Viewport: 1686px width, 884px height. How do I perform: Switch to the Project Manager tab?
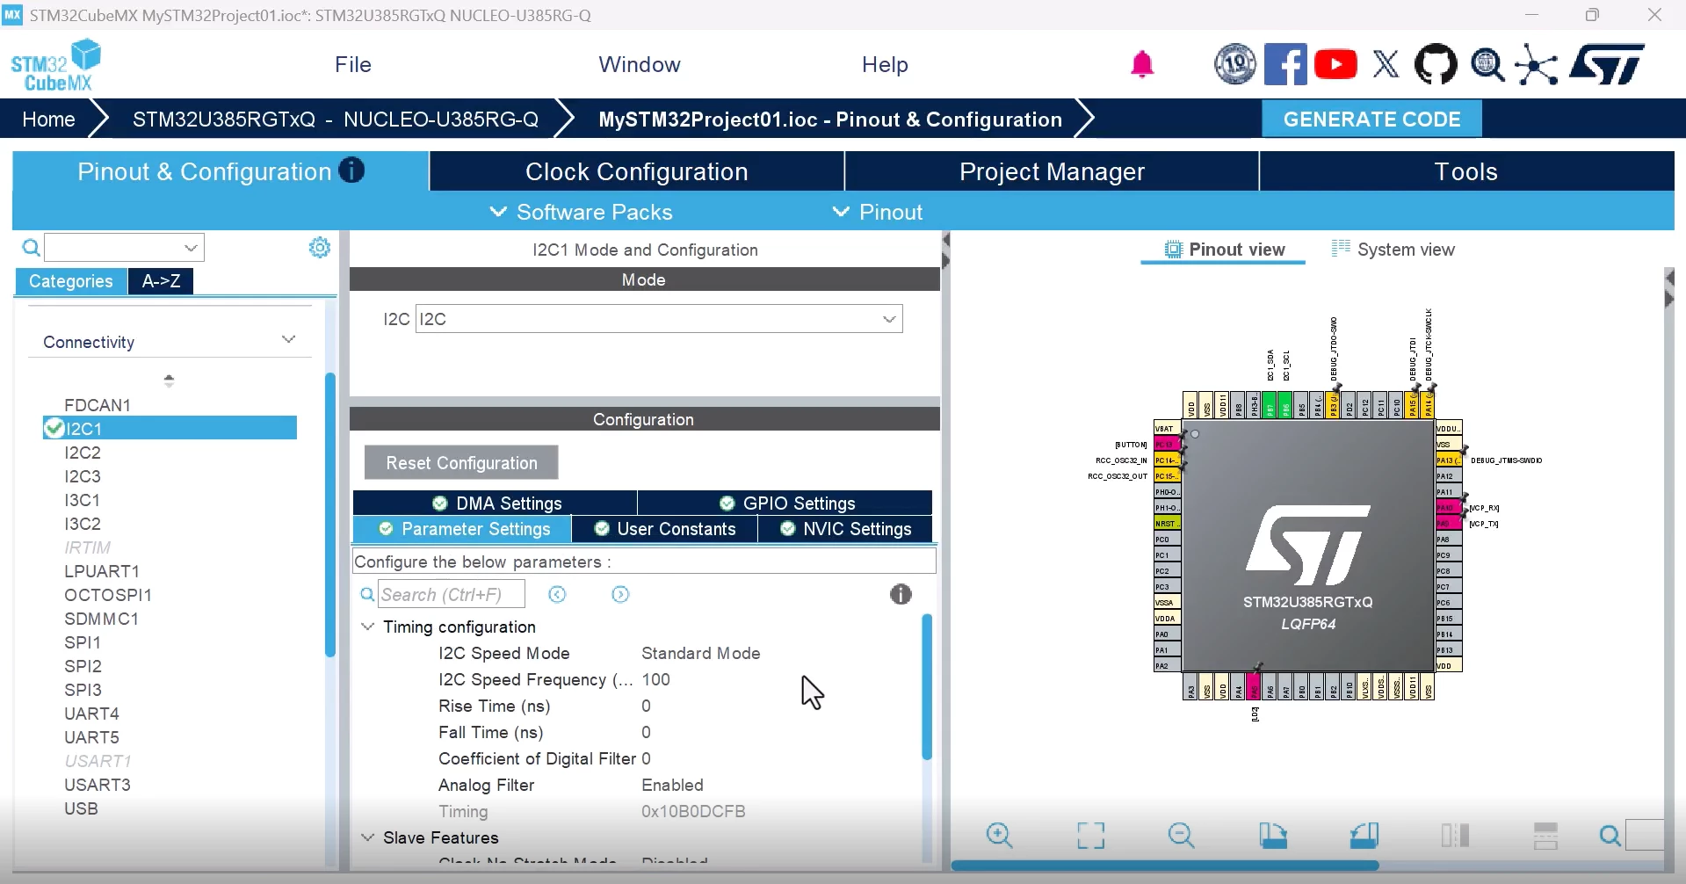click(1052, 171)
